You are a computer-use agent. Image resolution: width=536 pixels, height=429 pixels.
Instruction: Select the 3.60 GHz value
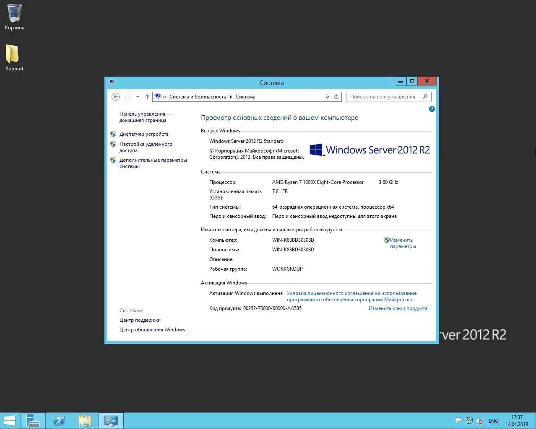pyautogui.click(x=388, y=182)
